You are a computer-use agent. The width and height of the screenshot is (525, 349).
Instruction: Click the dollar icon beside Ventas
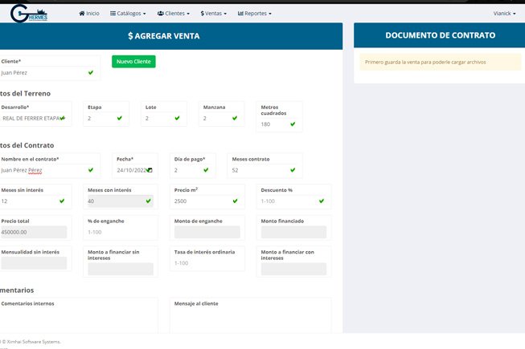(x=203, y=14)
